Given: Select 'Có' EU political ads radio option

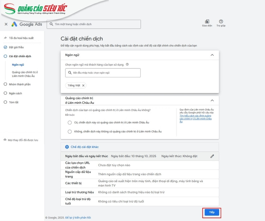Looking at the screenshot, I should click(x=70, y=122).
